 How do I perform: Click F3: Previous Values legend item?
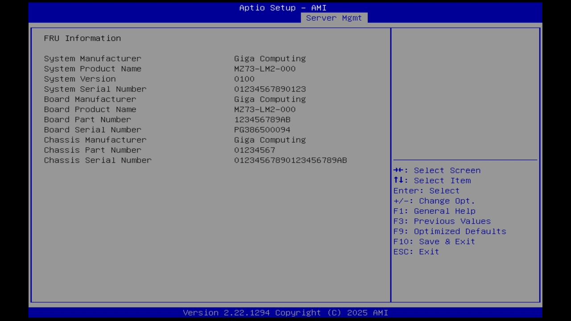tap(442, 221)
